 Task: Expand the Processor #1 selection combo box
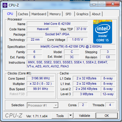(x=43, y=105)
